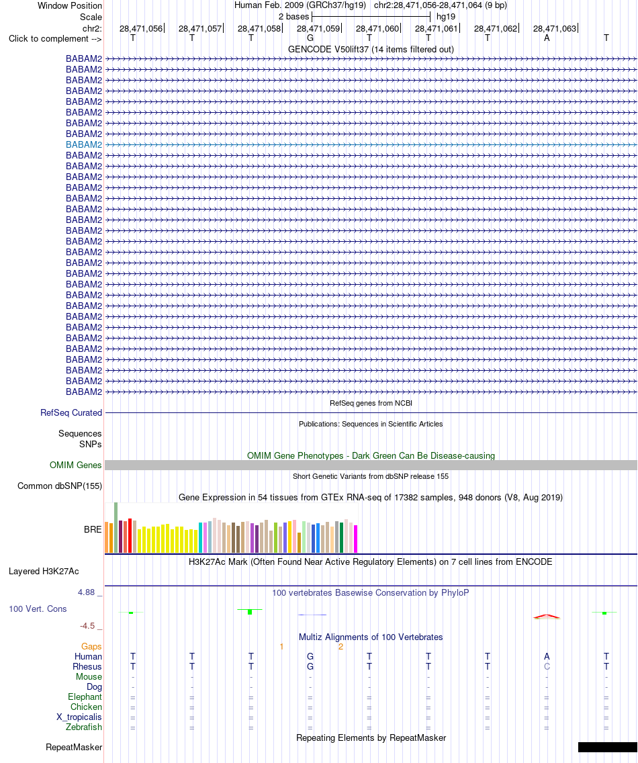Click the BRE gene expression label
Viewport: 638px width, 763px height.
93,529
